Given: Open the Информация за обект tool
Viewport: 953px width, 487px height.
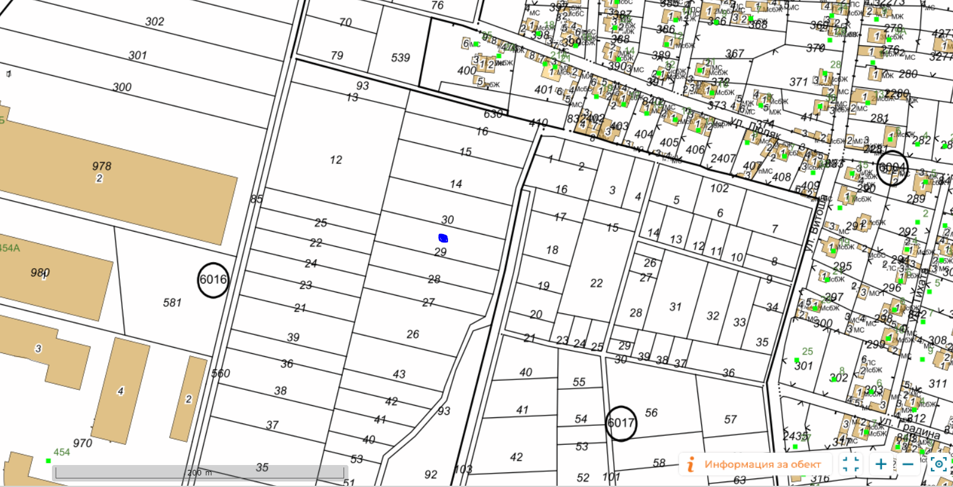Looking at the screenshot, I should click(x=756, y=464).
